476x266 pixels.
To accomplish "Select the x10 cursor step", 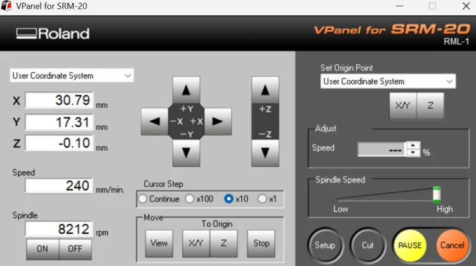I will (236, 199).
